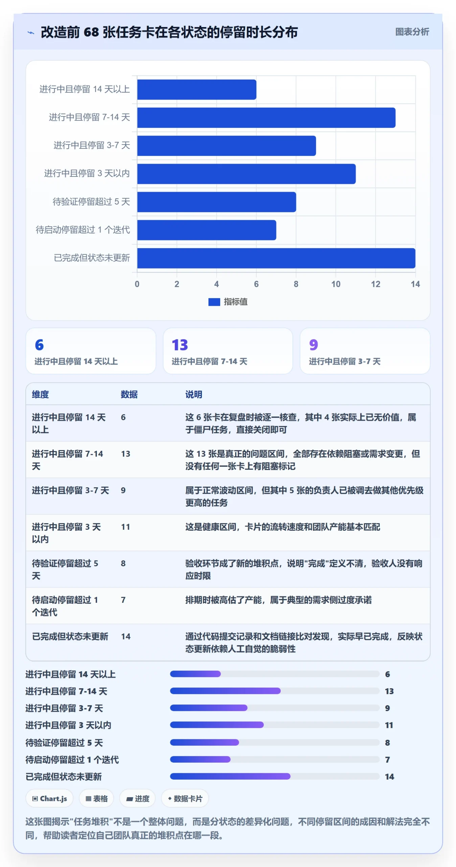
Task: Open the data card showing 13
Action: [228, 351]
